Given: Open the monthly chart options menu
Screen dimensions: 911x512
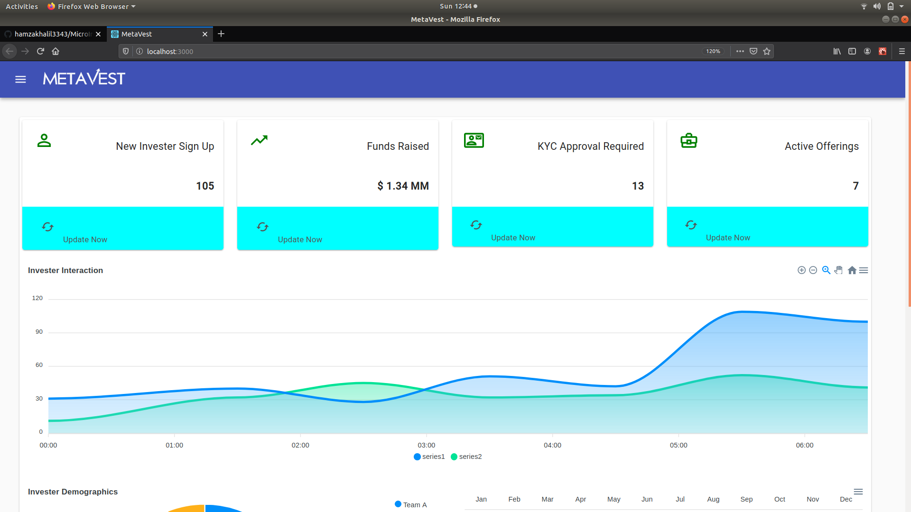Looking at the screenshot, I should (858, 492).
